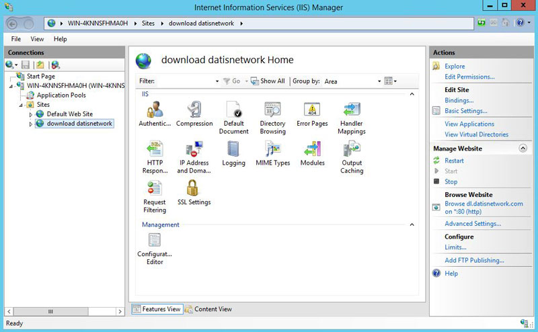Collapse the WIN-4KNNSFHMA0H server node
The height and width of the screenshot is (332, 538).
coord(11,87)
